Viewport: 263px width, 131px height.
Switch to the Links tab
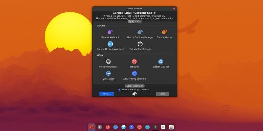[138, 22]
